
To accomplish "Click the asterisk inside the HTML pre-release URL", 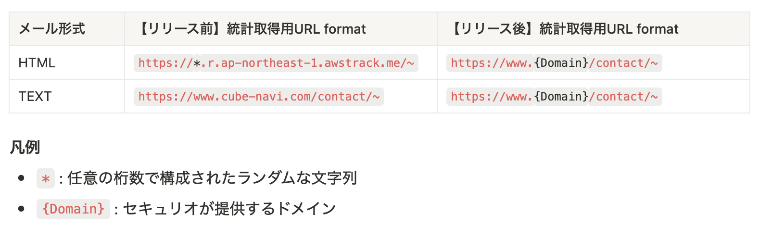I will 197,63.
